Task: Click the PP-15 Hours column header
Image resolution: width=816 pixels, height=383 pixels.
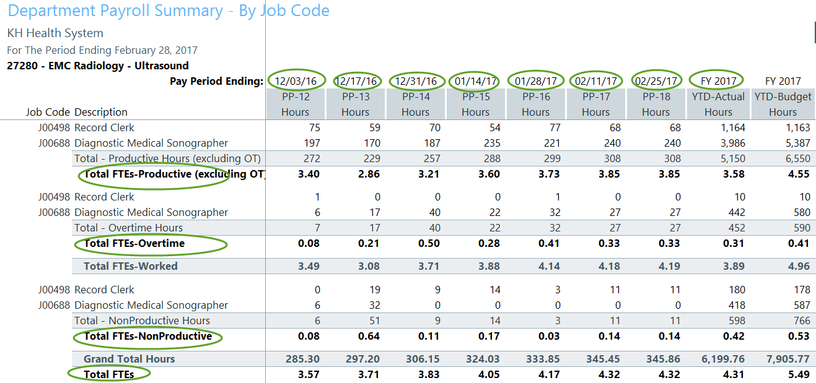Action: pos(475,104)
